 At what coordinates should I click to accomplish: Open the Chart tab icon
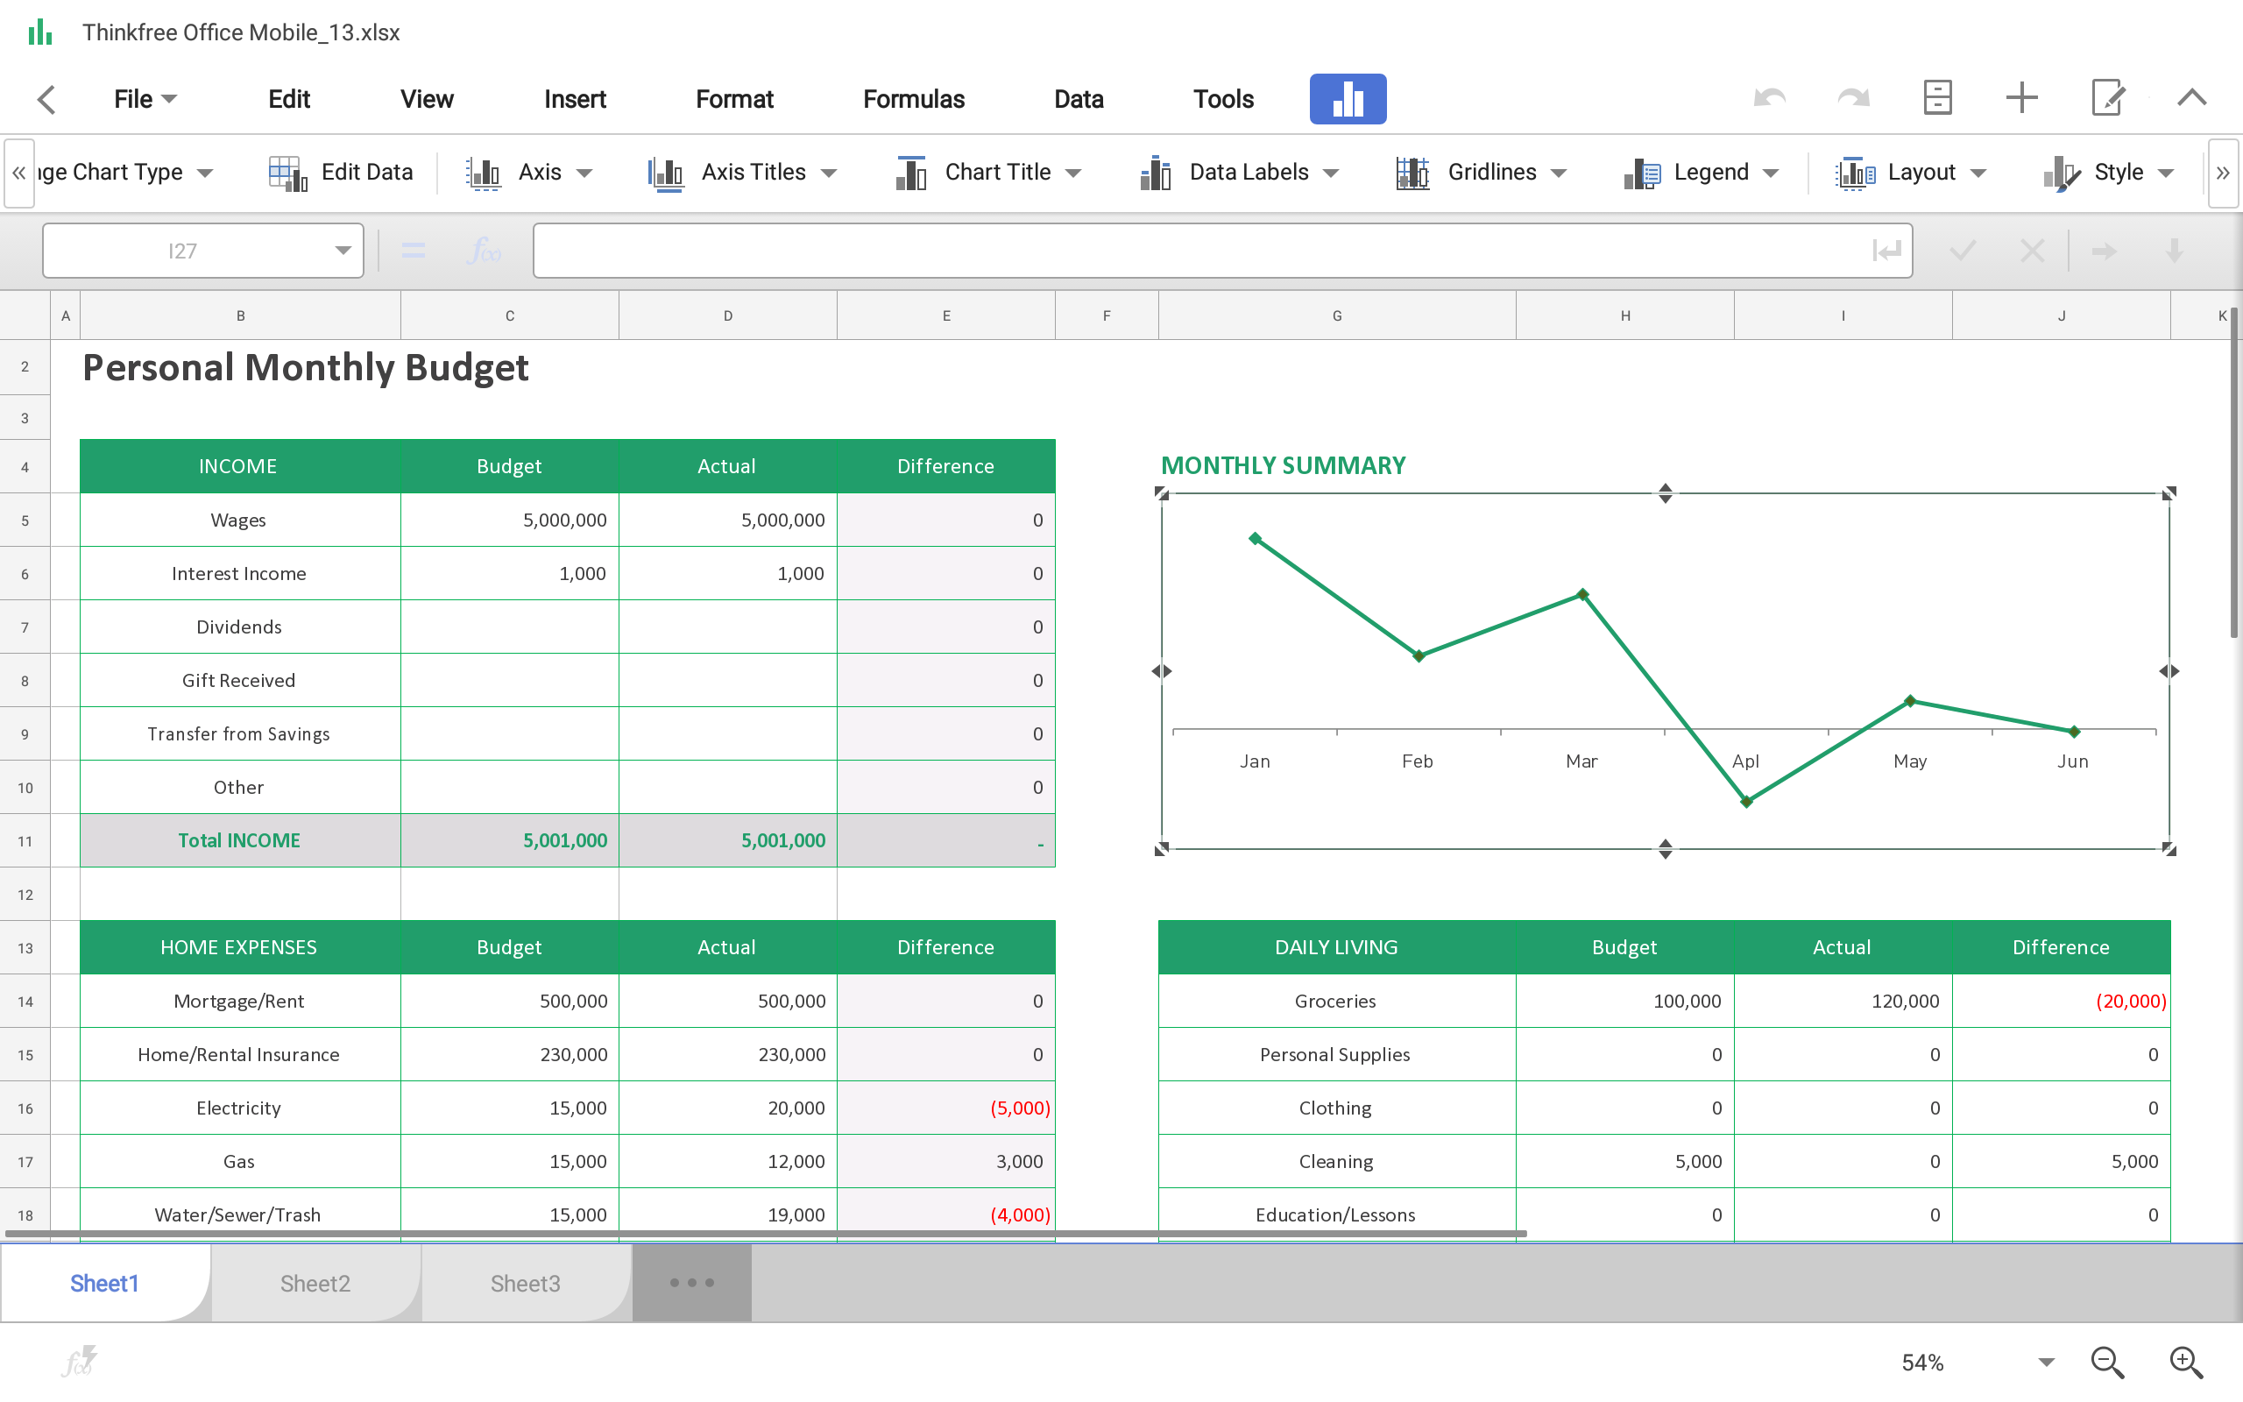tap(1348, 98)
